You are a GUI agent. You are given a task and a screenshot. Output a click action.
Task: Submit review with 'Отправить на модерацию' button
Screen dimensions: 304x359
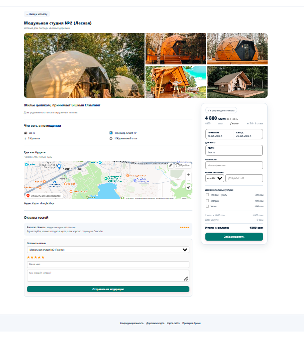pos(108,289)
